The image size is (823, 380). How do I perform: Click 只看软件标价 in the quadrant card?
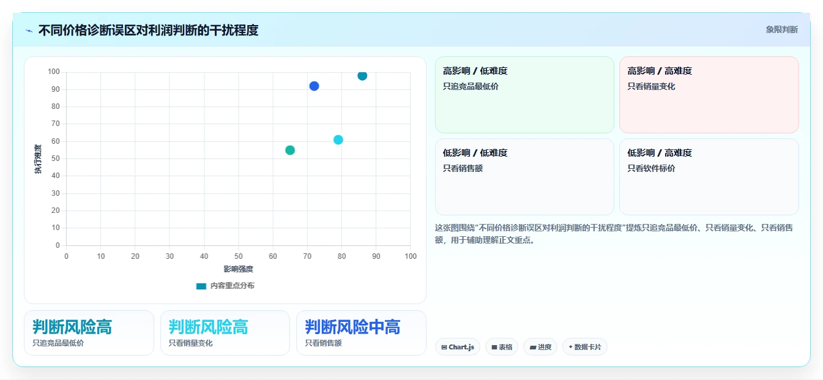[651, 168]
